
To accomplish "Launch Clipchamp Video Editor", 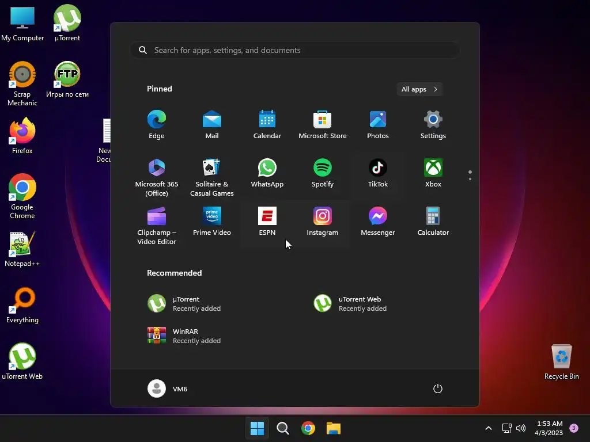I will (x=157, y=226).
